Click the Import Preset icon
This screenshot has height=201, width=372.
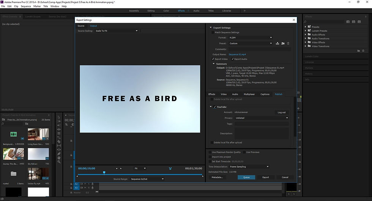283,44
